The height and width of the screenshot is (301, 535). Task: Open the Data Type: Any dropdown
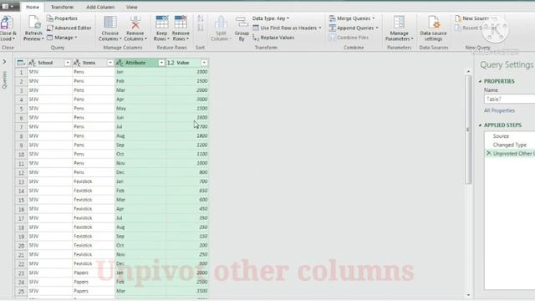click(271, 18)
